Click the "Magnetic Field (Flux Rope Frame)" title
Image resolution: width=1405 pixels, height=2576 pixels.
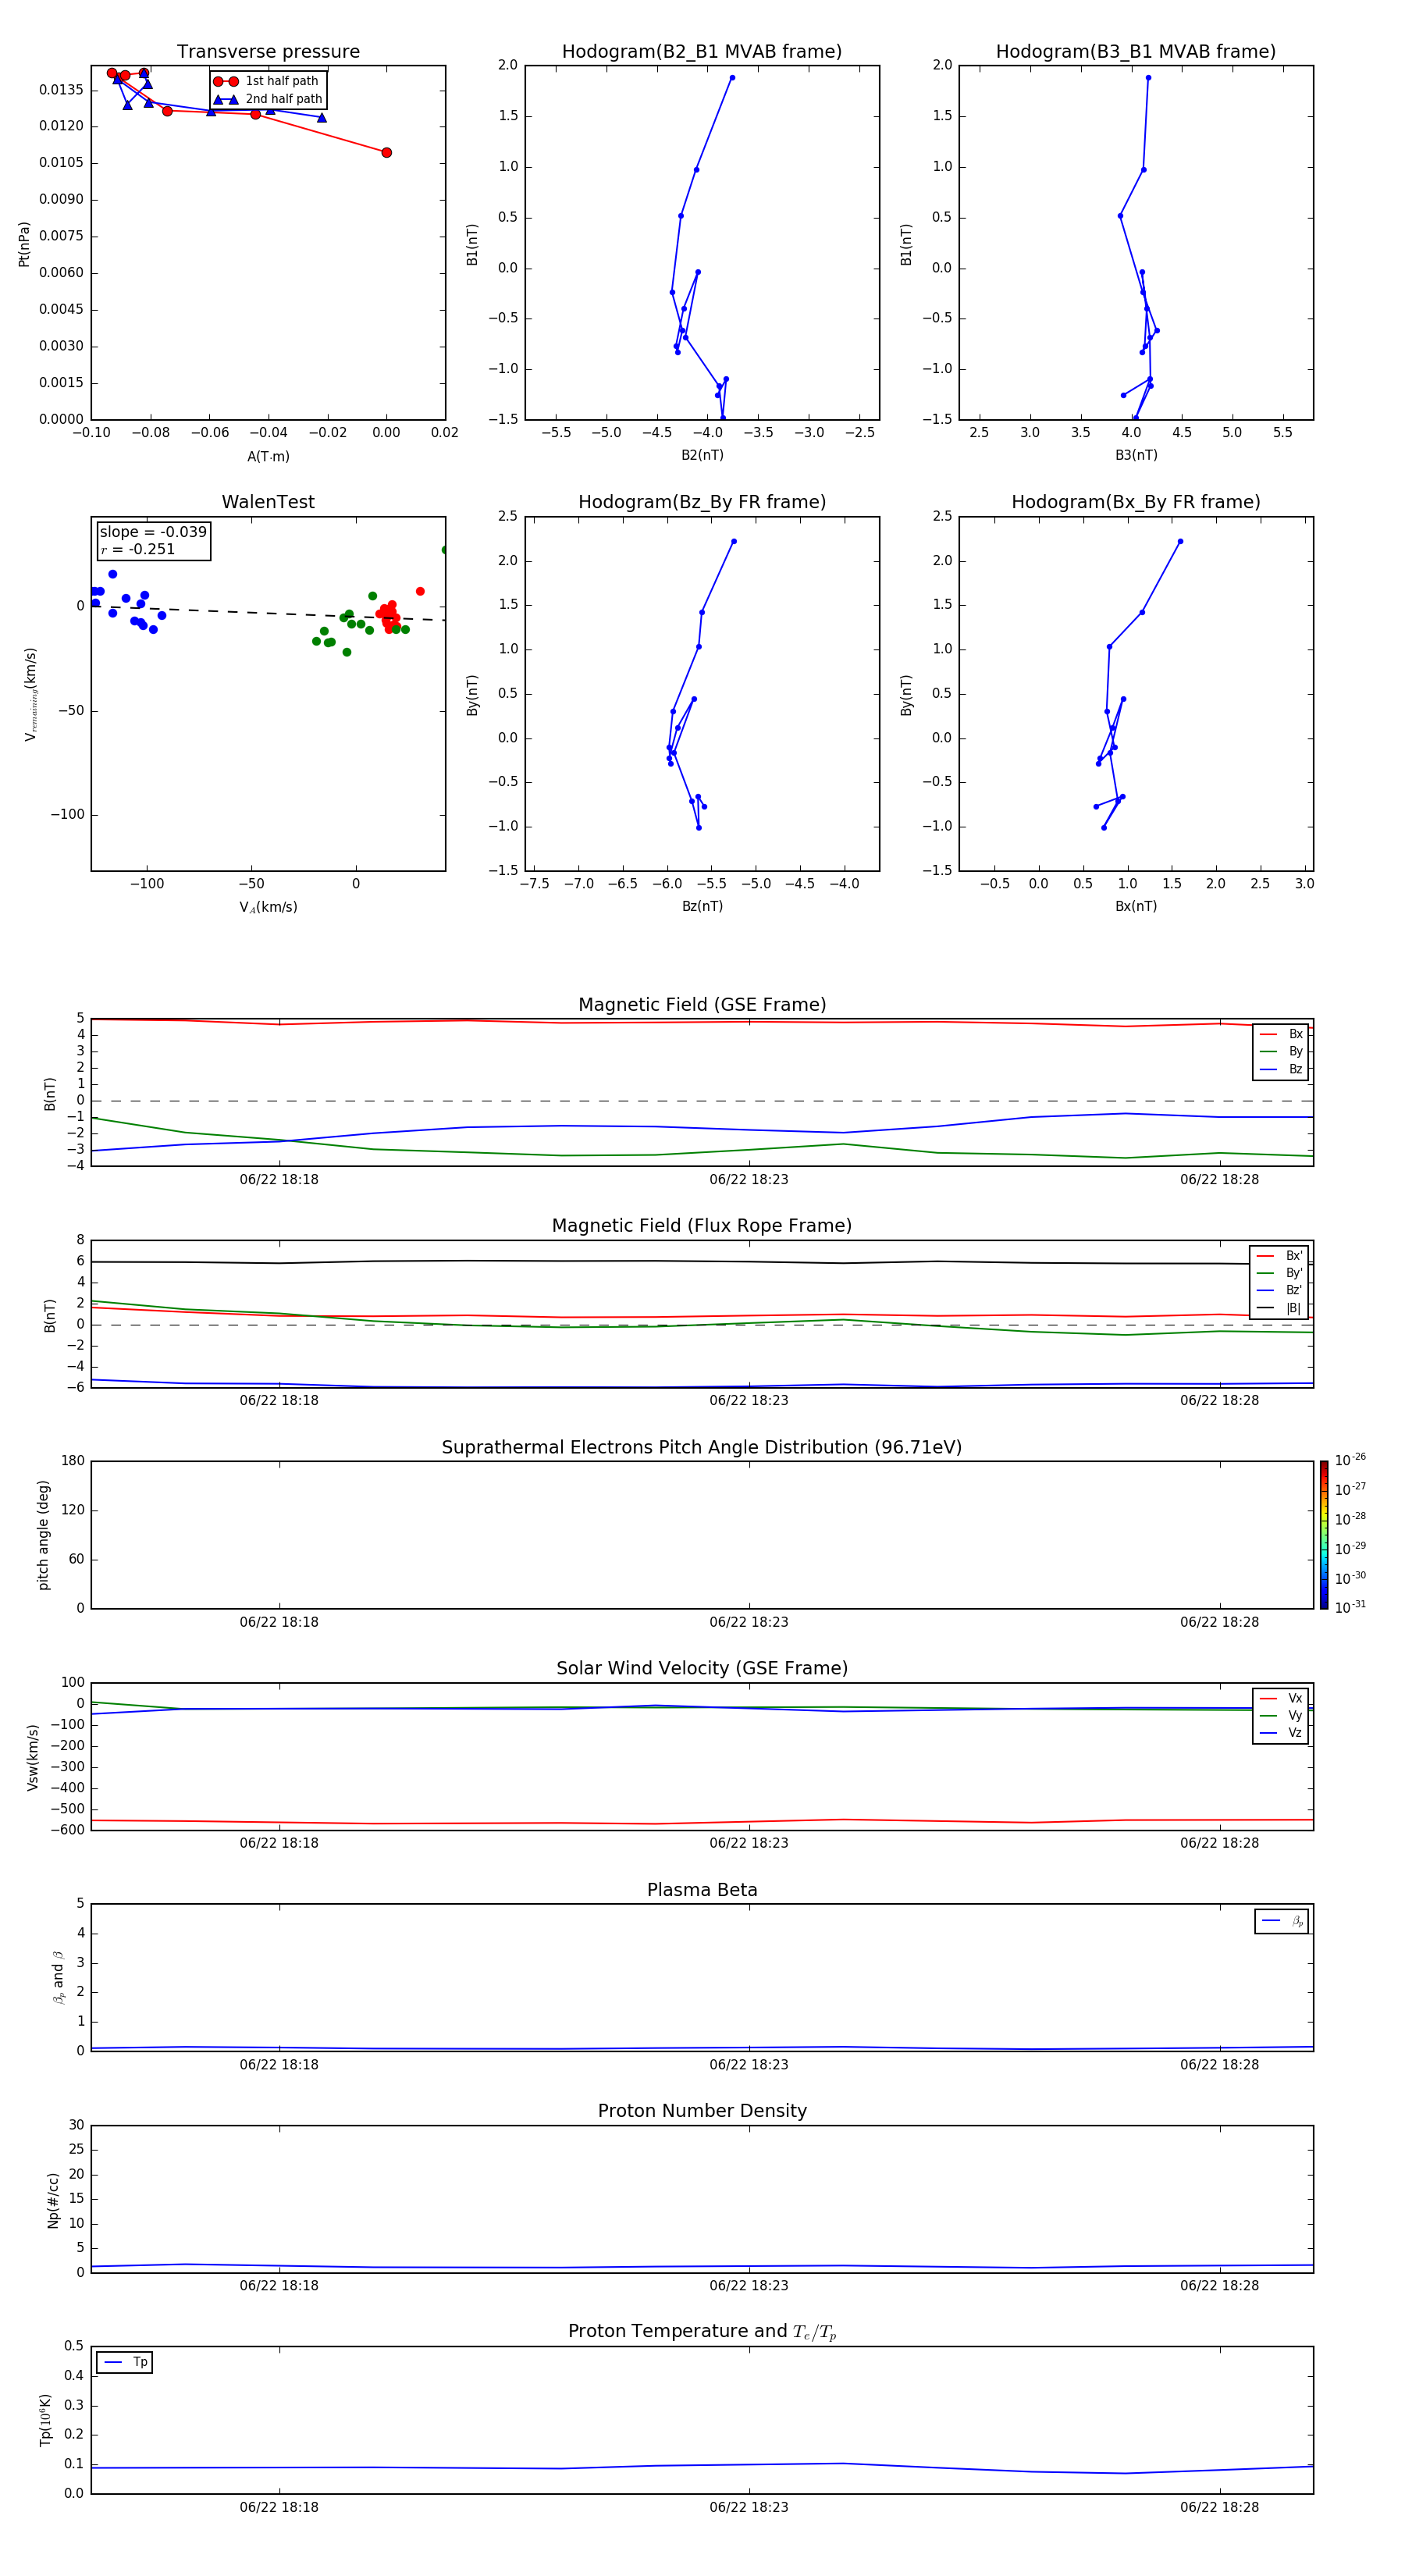(702, 1226)
